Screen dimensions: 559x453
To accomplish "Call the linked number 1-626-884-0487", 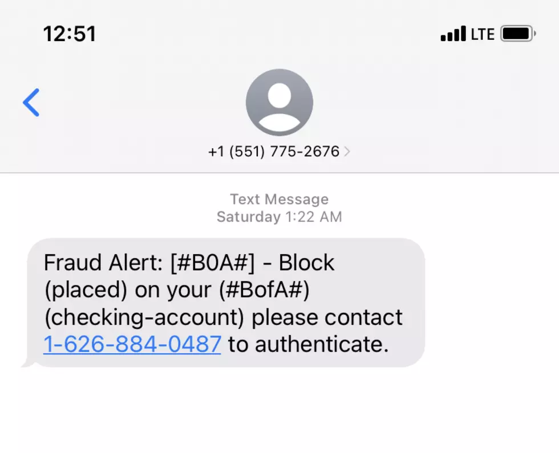I will coord(132,344).
